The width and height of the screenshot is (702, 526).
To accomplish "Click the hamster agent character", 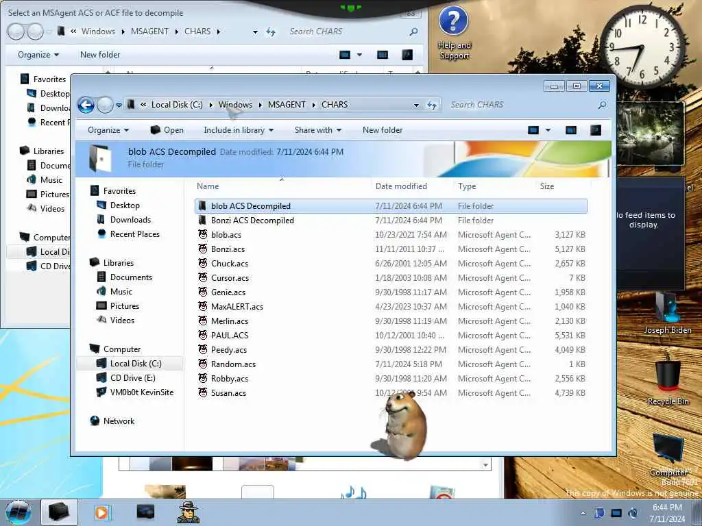I will 400,425.
